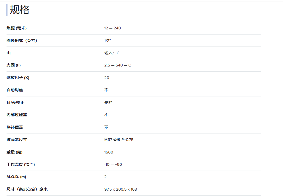This screenshot has width=283, height=196.
Task: Click the M.O.D. (m) row label
Action: 16,177
